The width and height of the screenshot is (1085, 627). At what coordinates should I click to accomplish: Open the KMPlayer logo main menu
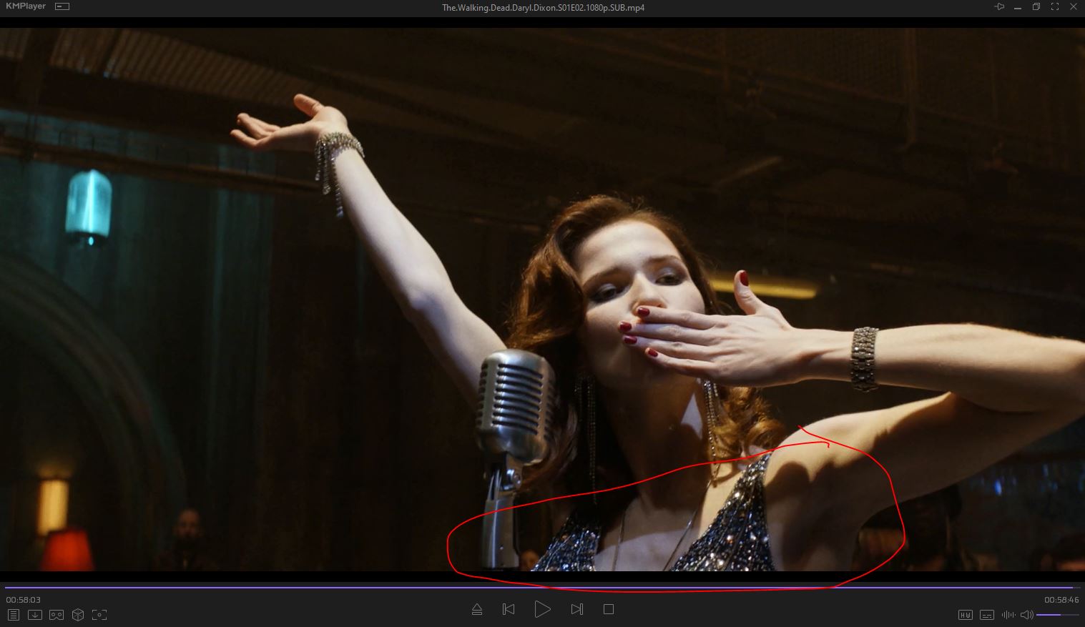[x=25, y=6]
